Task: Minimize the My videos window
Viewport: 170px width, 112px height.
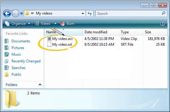Action: click(145, 5)
